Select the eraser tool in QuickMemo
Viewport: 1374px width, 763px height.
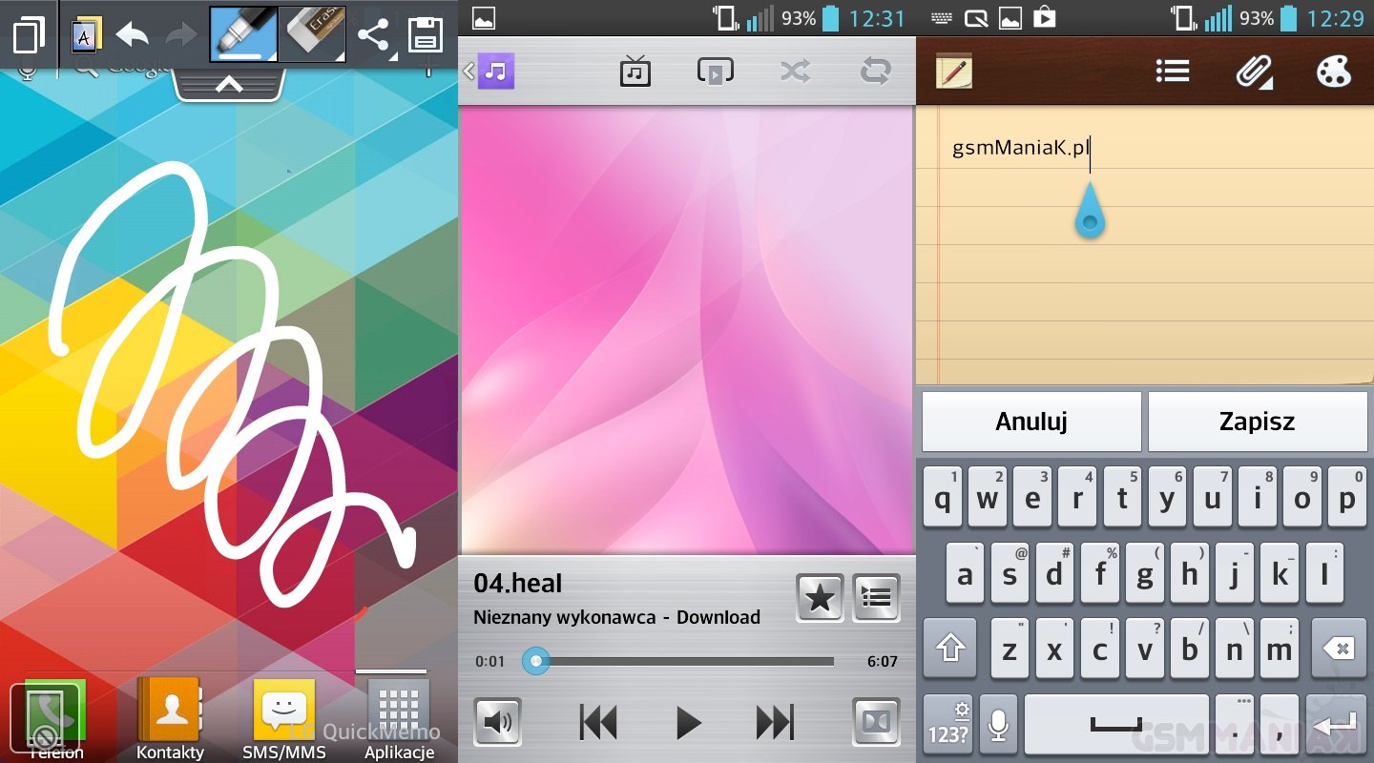click(x=310, y=34)
